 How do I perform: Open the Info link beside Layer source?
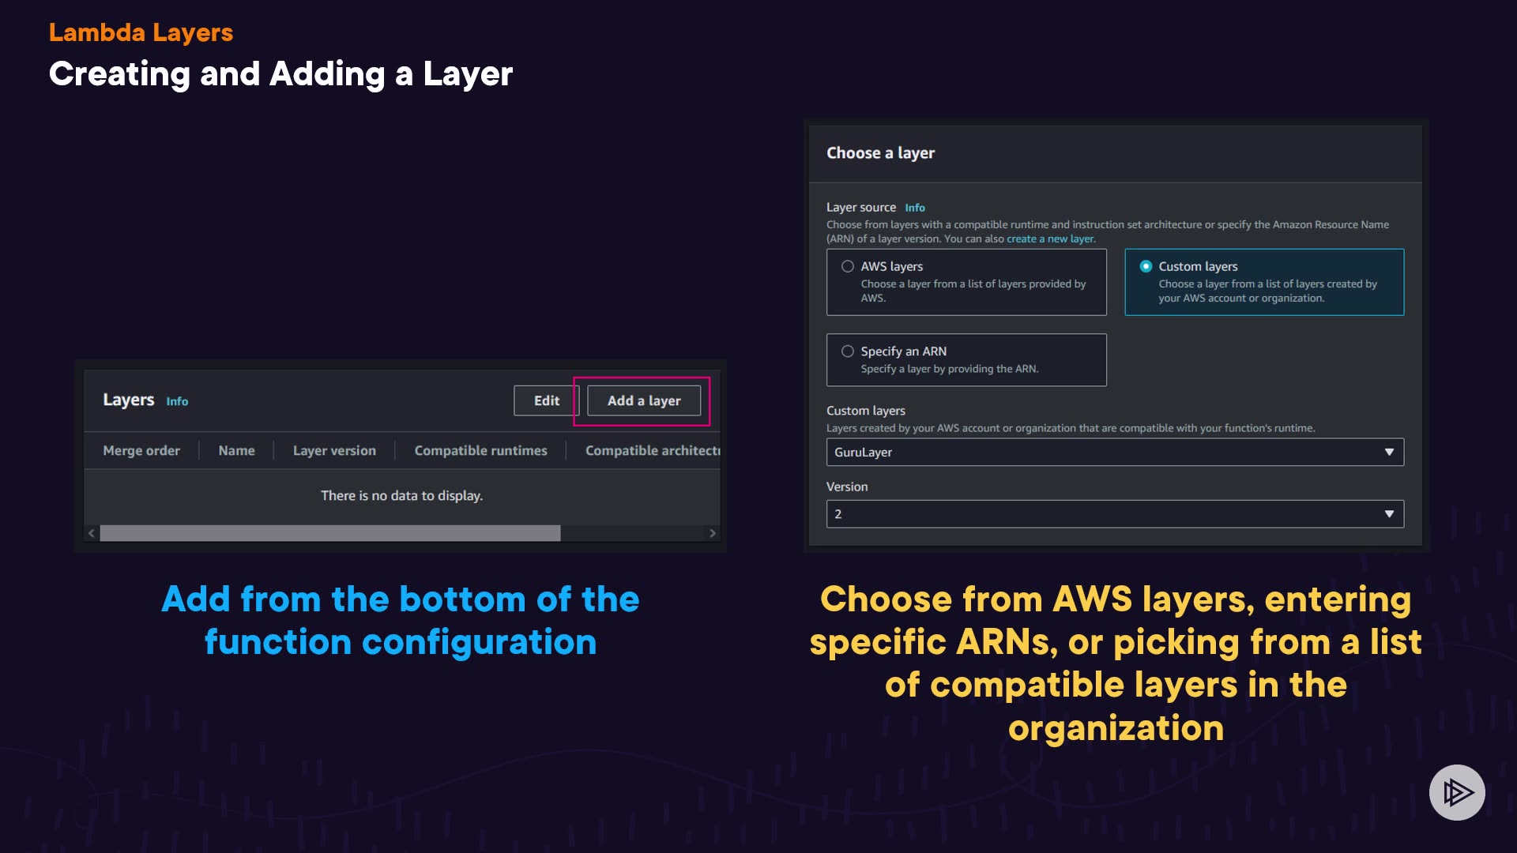[x=914, y=208]
